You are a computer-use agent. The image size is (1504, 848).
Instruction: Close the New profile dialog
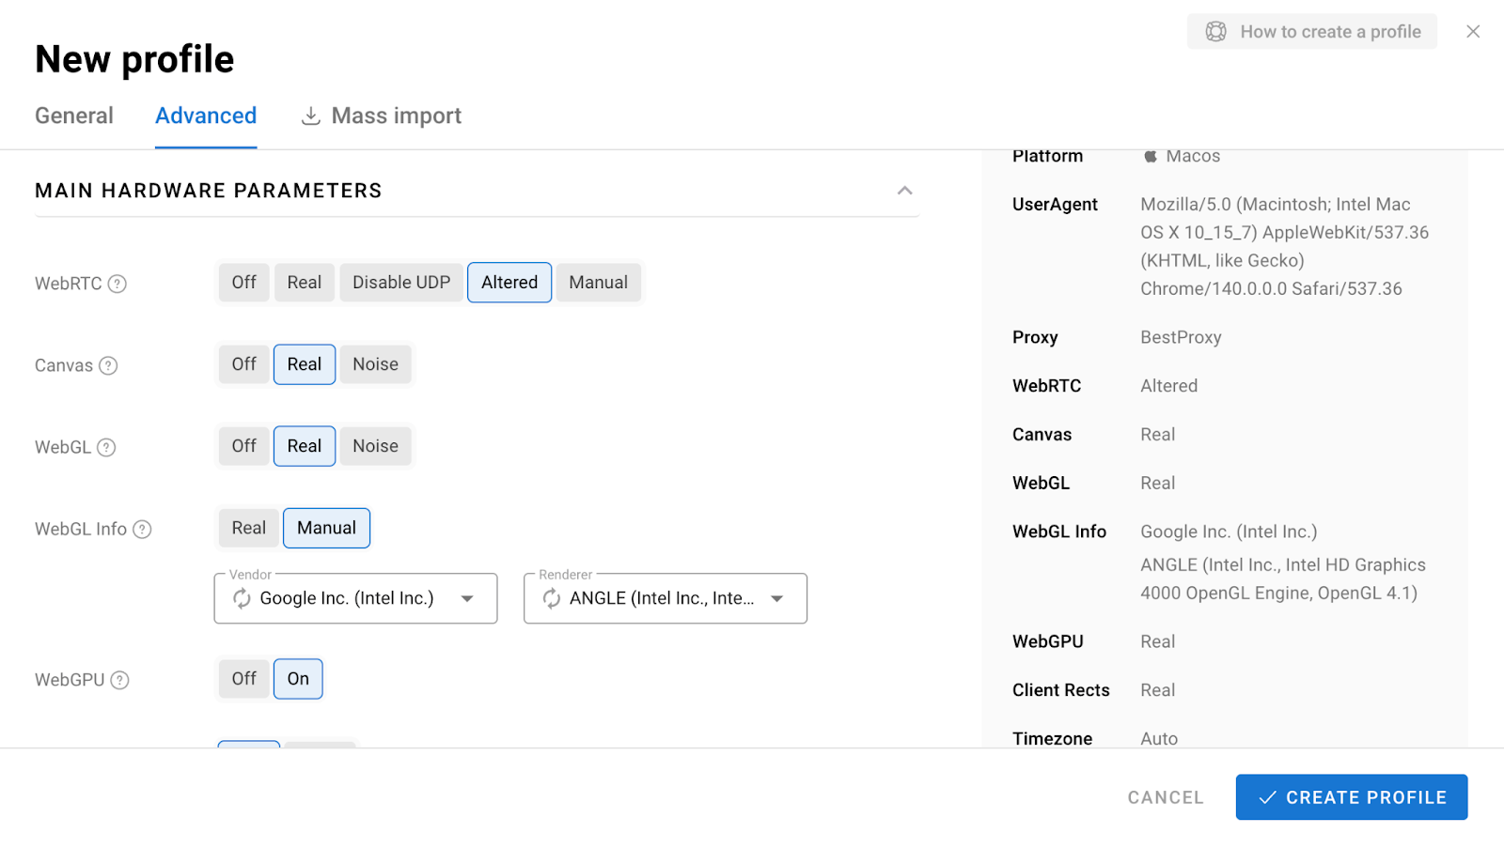point(1473,32)
